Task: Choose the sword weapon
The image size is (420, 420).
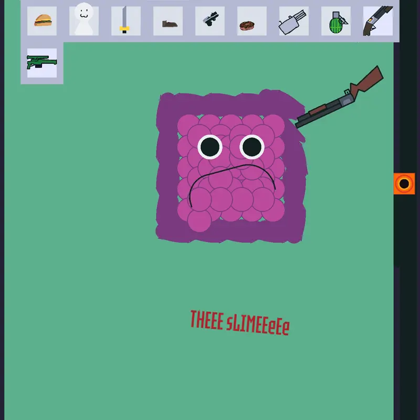Action: 126,21
